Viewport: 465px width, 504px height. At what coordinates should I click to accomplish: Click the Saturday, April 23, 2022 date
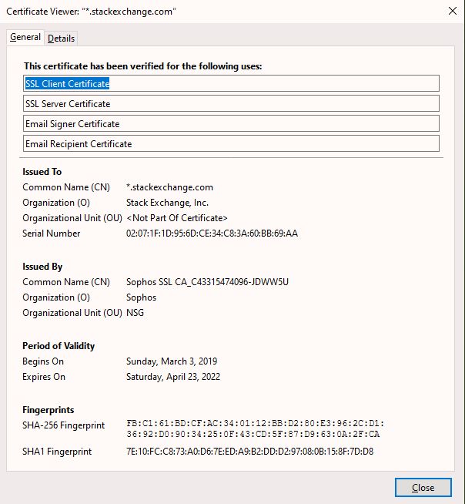173,377
